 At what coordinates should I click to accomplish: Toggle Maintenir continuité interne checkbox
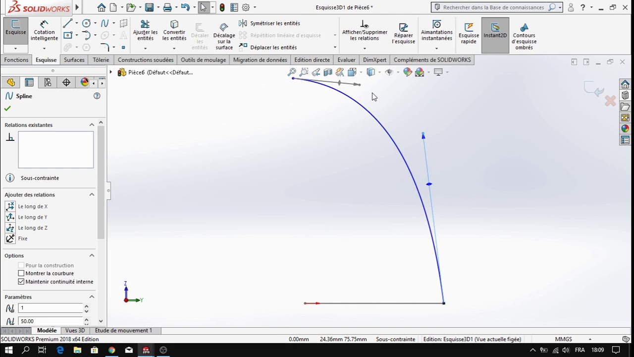point(21,282)
